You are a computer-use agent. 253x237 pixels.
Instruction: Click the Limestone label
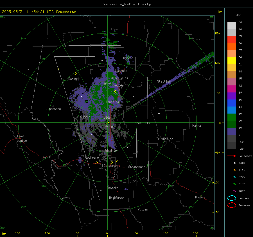coord(53,109)
